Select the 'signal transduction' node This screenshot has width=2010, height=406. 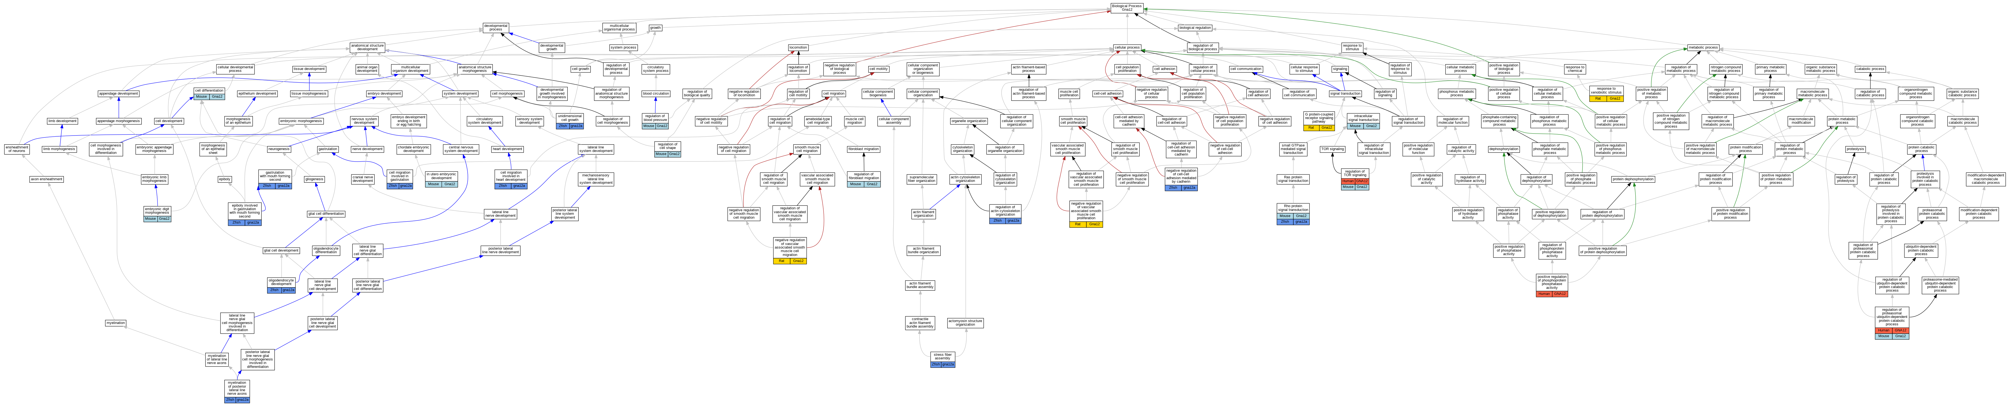tap(1345, 94)
